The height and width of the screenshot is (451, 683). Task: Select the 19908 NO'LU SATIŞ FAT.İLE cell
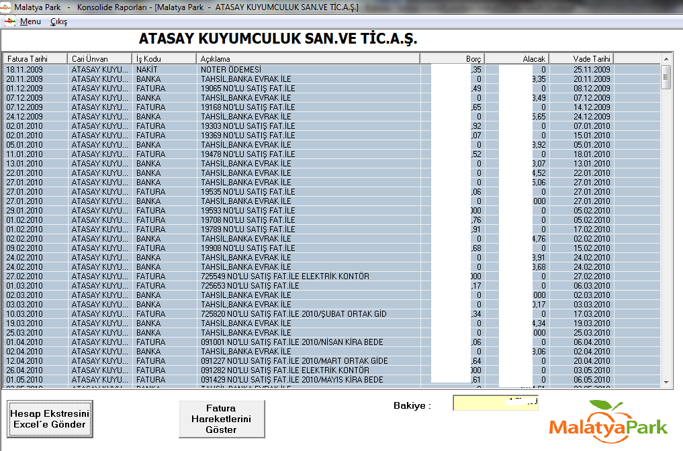[x=308, y=248]
